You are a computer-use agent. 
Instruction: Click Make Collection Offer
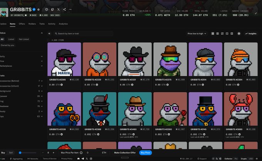[x=125, y=153]
